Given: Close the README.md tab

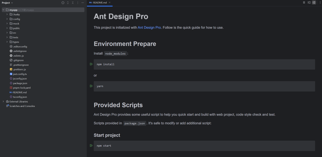Looking at the screenshot, I should point(110,3).
